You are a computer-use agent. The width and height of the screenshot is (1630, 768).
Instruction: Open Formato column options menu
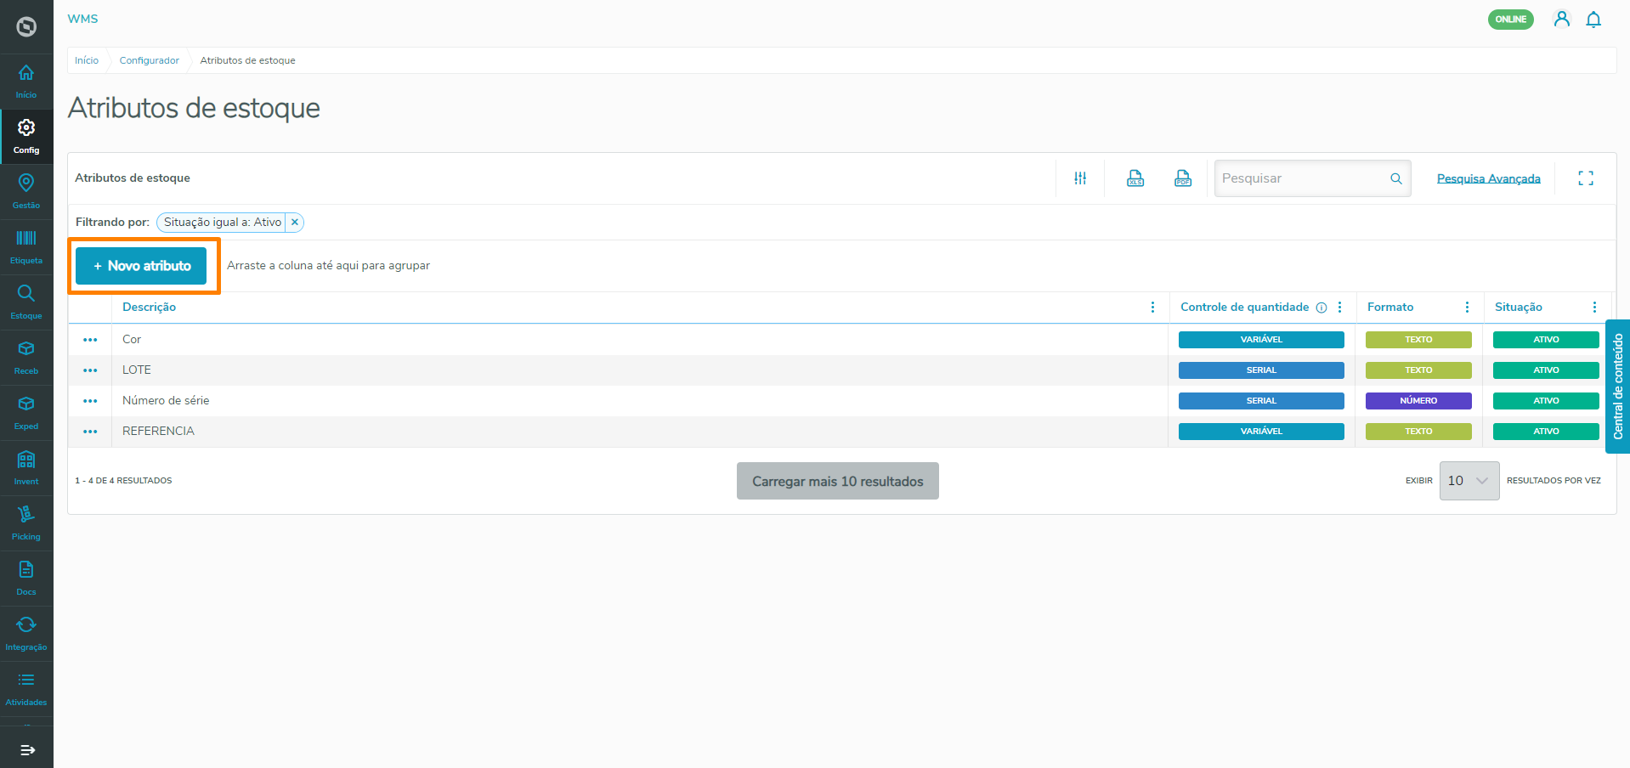pyautogui.click(x=1467, y=308)
